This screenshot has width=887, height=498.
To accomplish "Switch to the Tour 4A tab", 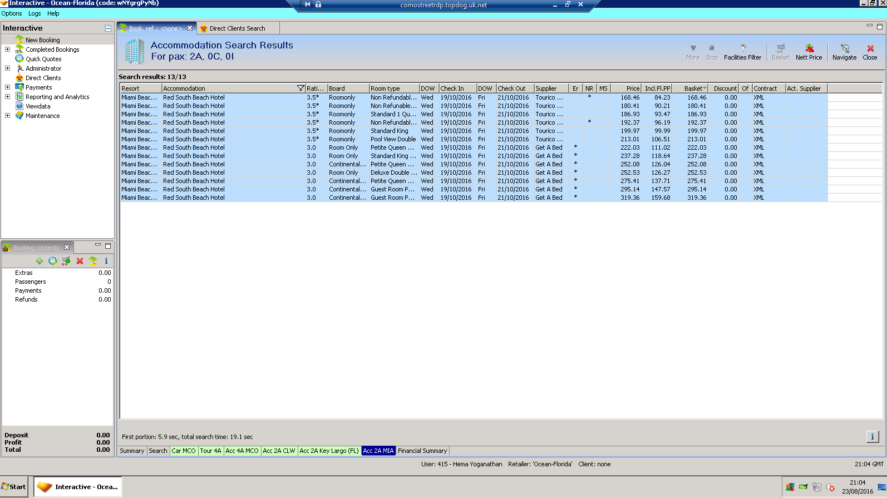I will [x=211, y=451].
